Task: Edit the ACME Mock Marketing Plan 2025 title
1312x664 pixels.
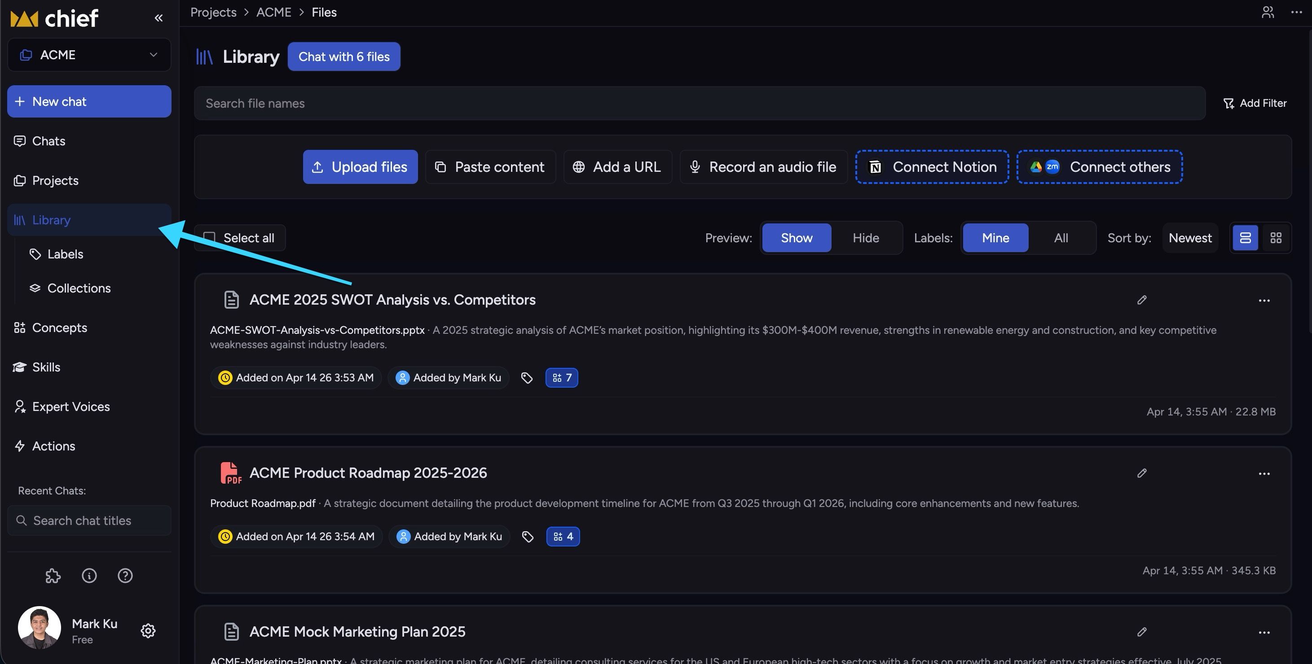Action: point(1142,631)
